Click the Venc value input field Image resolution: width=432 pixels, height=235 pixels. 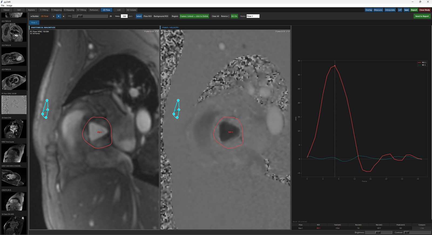click(124, 16)
